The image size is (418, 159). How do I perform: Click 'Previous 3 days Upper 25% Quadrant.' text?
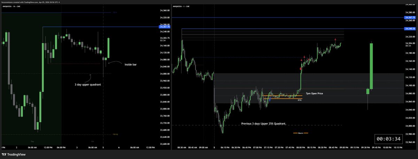[264, 123]
